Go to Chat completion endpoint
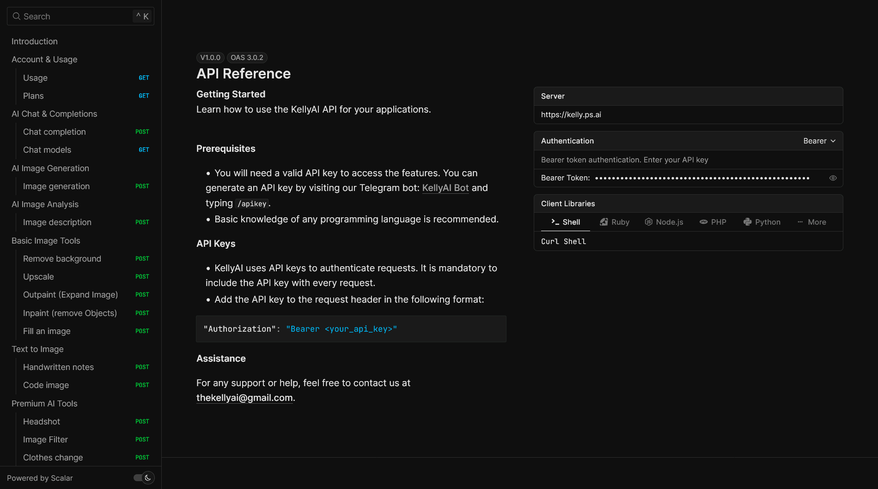Screen dimensions: 878x489 55,132
